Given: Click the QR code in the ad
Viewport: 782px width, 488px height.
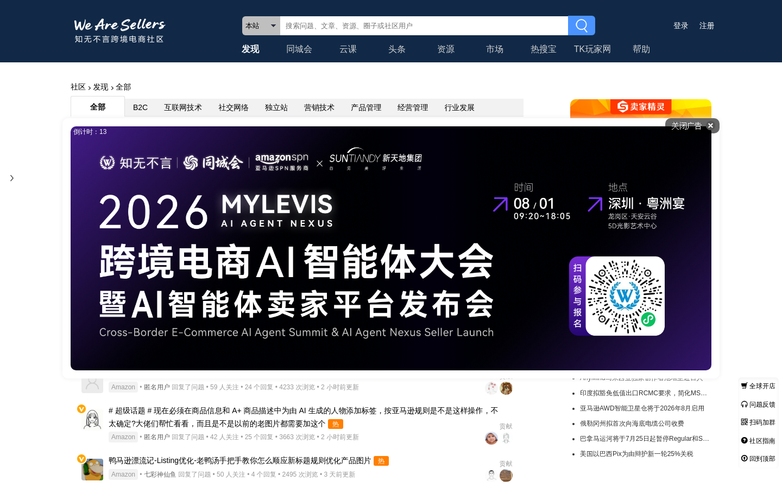Looking at the screenshot, I should pyautogui.click(x=625, y=296).
